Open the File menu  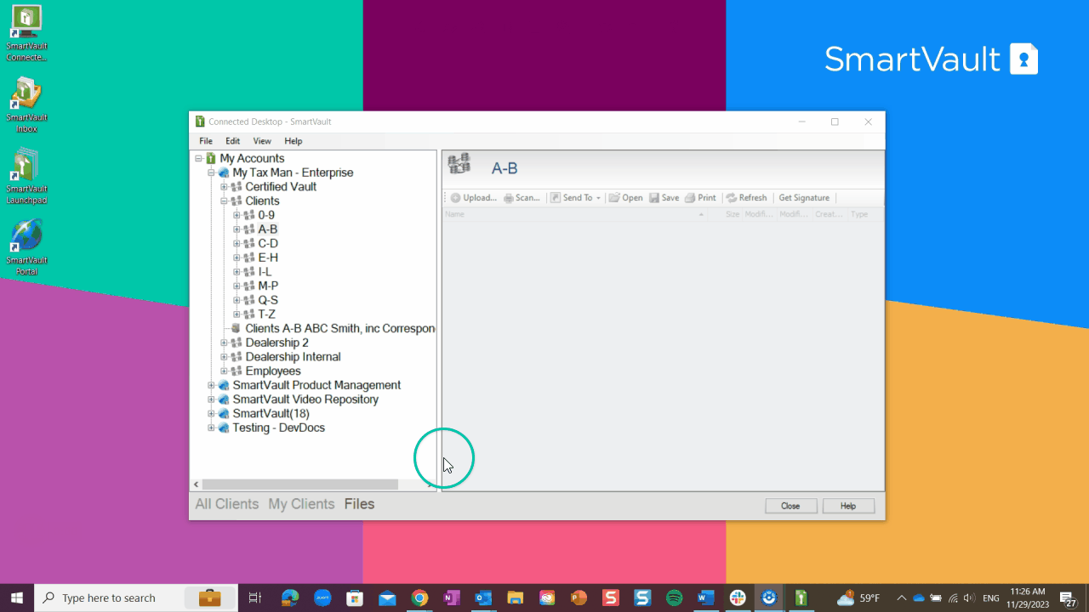206,141
